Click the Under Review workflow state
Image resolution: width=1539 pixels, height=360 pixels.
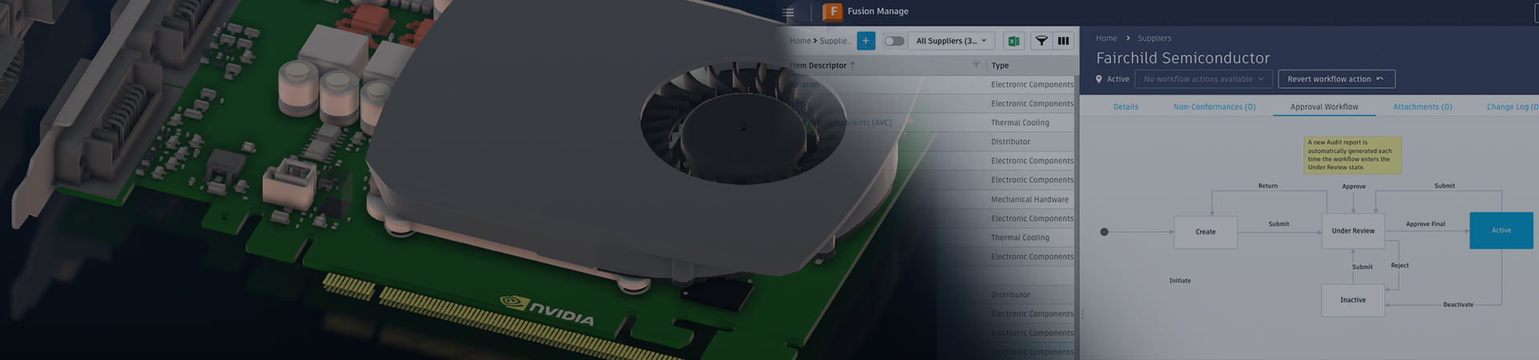1352,231
